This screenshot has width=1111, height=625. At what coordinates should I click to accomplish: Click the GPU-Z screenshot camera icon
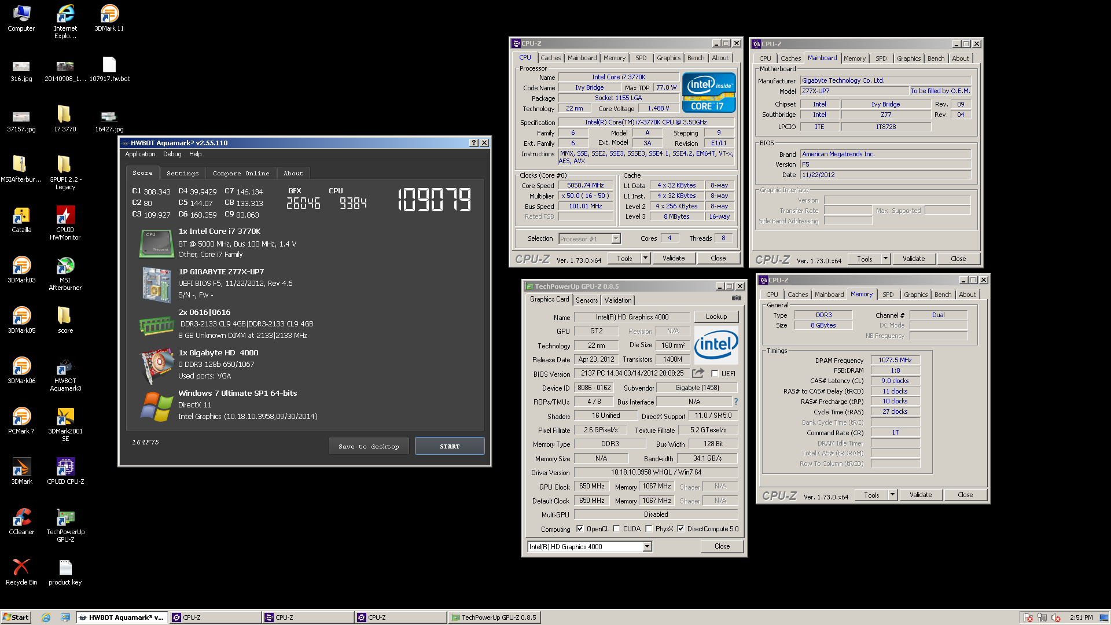(736, 298)
